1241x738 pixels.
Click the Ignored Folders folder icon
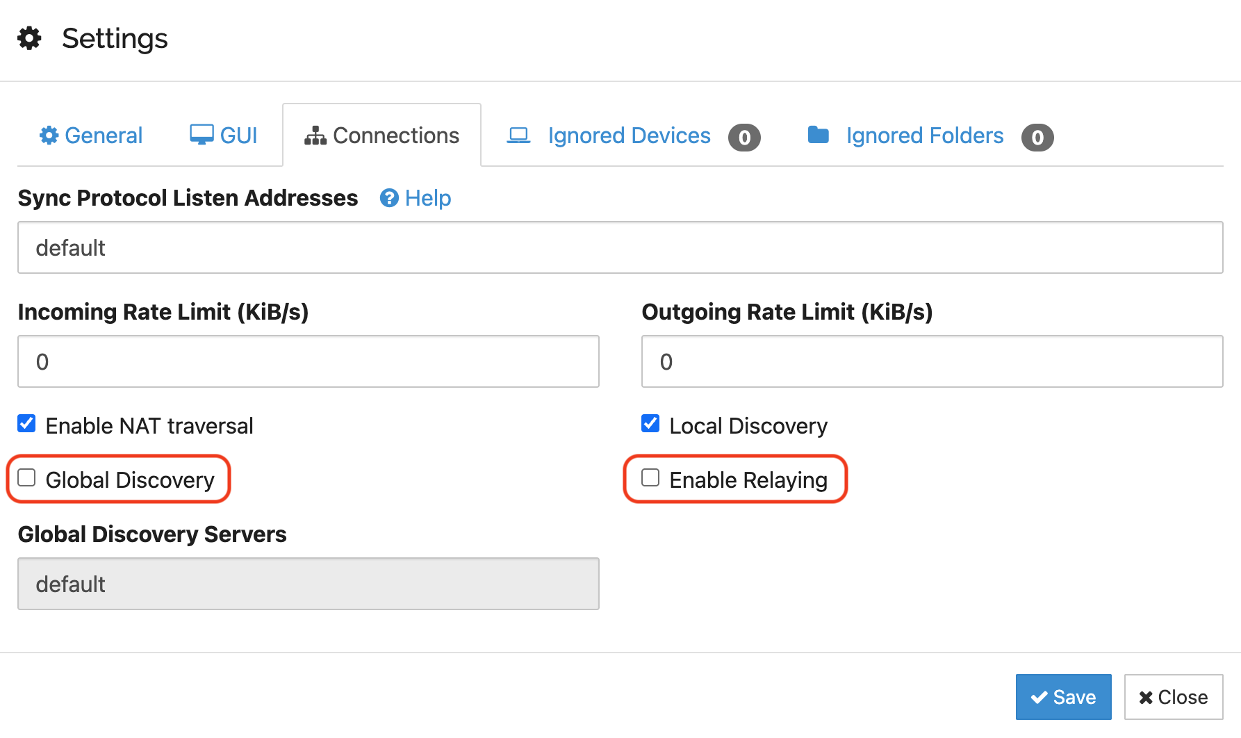(x=818, y=135)
